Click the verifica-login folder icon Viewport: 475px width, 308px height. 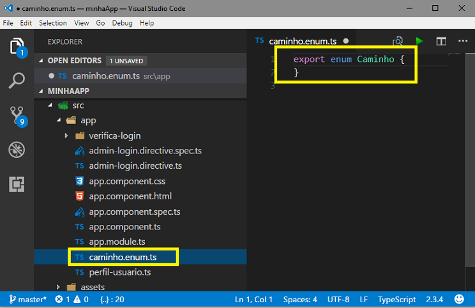80,135
